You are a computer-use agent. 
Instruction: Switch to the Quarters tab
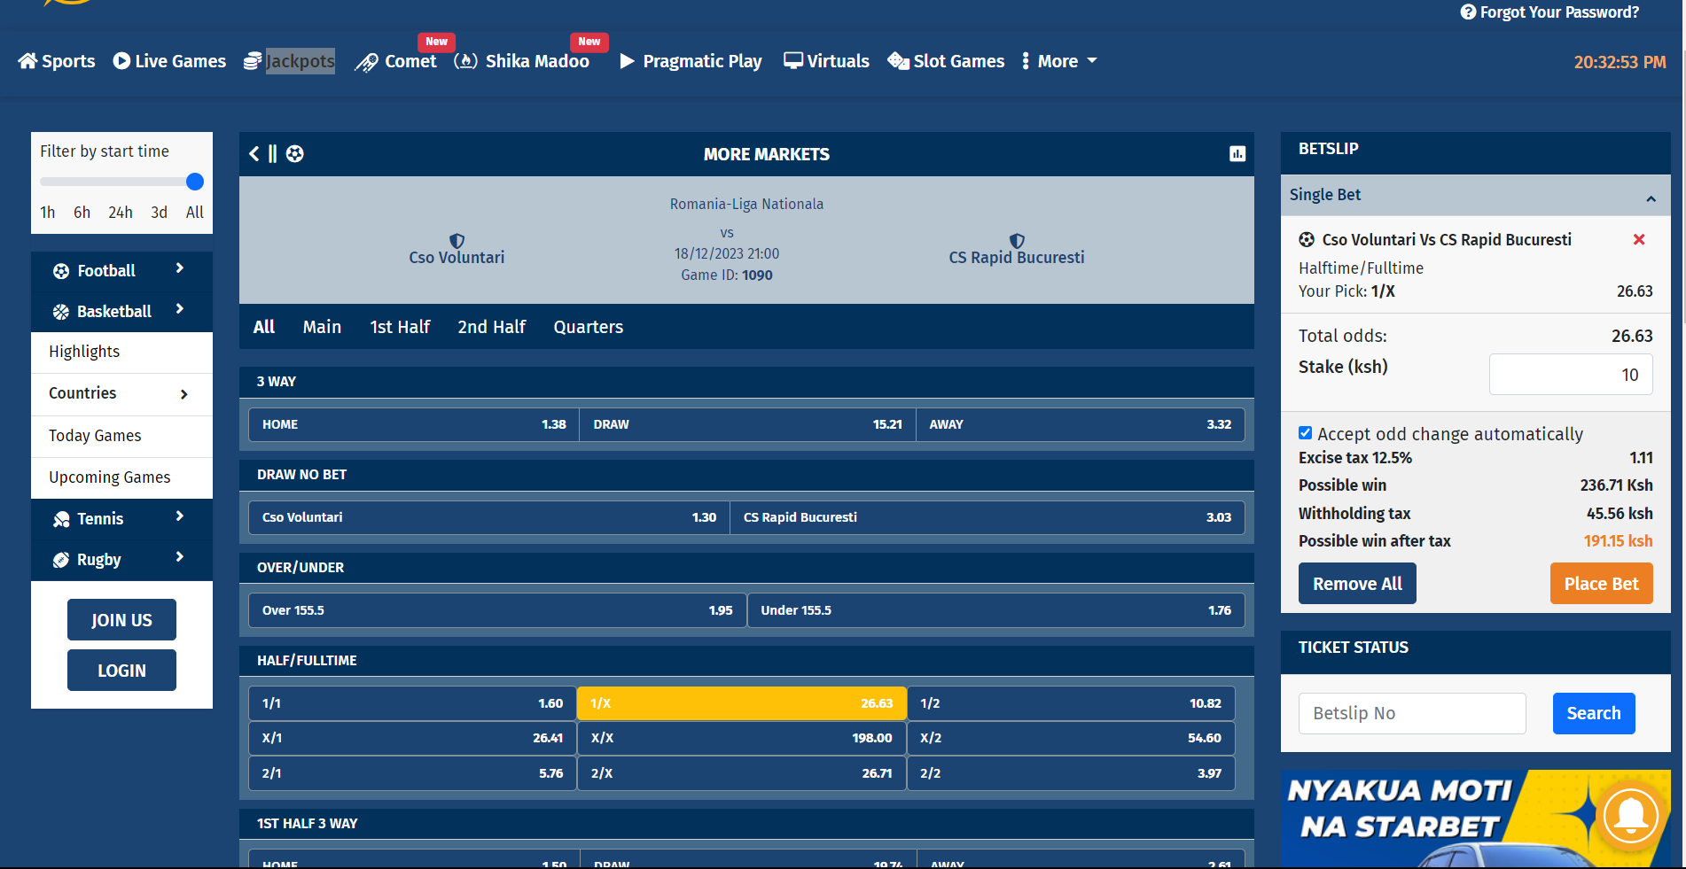point(588,327)
